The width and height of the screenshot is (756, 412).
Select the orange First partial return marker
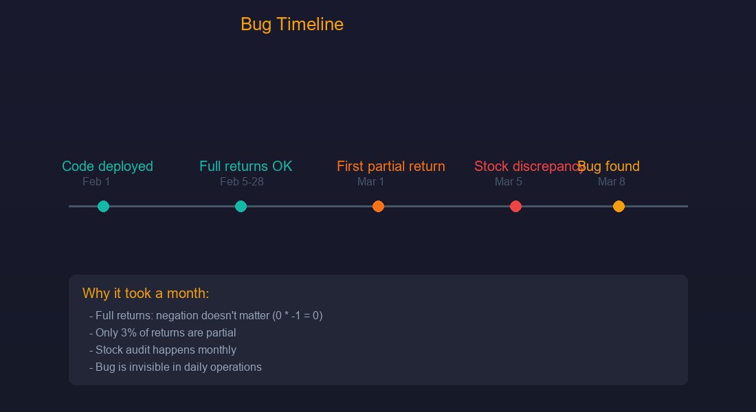378,206
